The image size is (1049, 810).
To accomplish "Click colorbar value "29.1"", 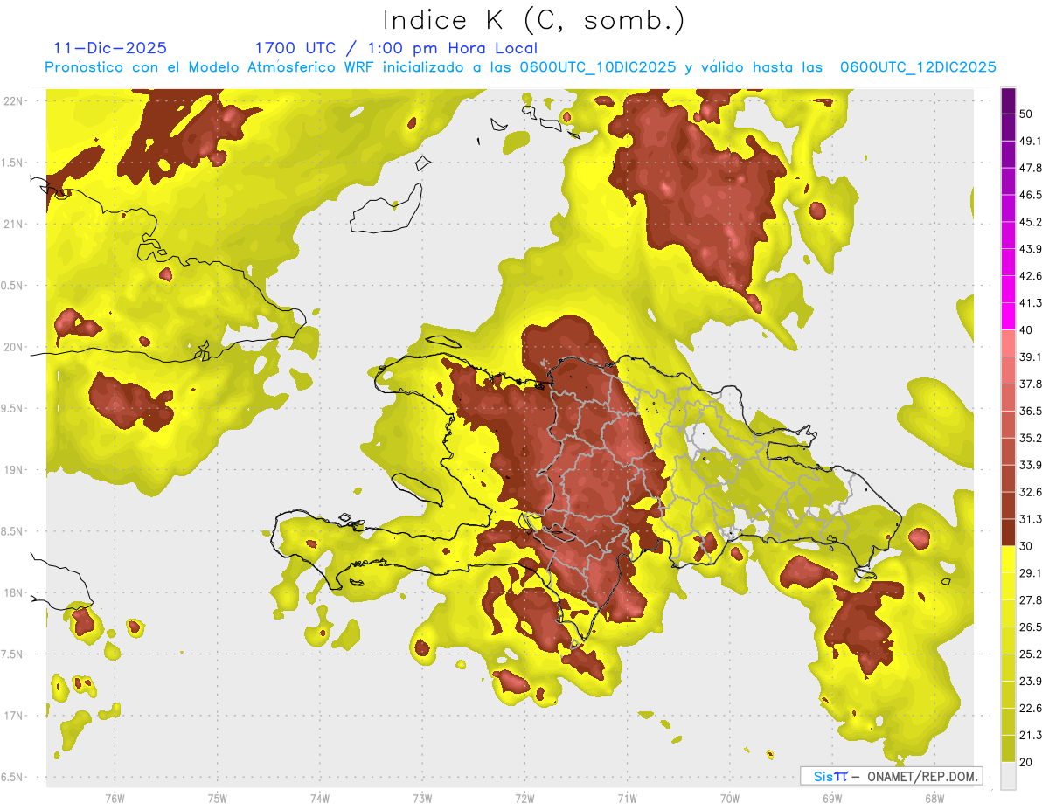I will [1032, 573].
